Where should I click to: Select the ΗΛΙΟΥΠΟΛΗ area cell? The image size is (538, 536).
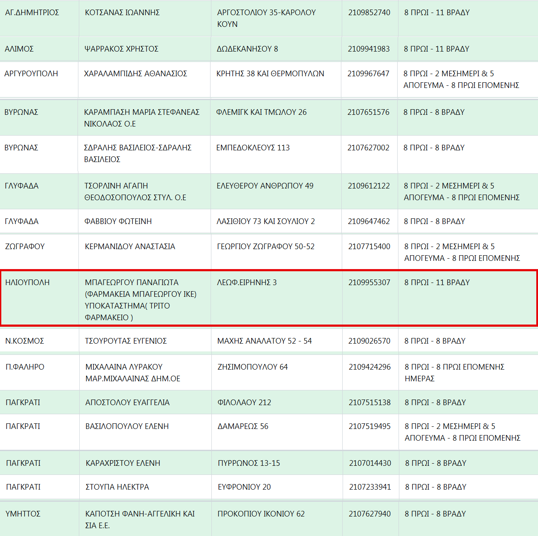28,283
